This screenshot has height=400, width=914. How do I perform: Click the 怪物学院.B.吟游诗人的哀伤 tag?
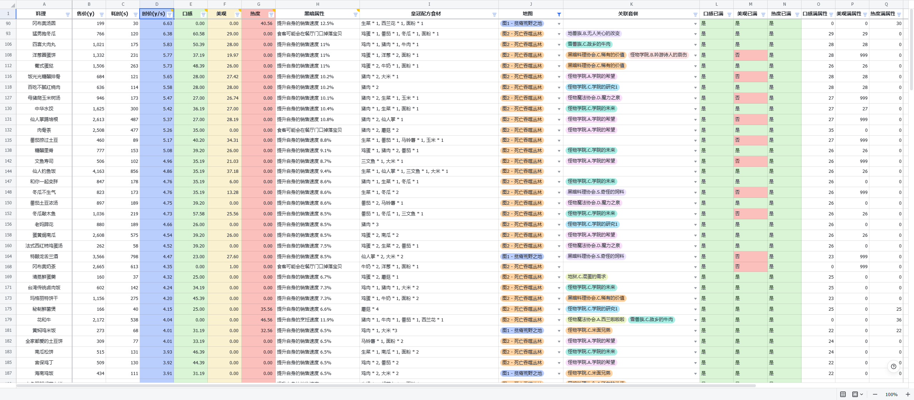658,55
